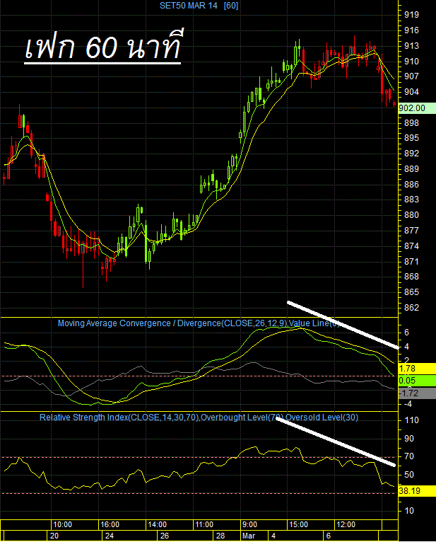
Task: Click price axis label 910
Action: [411, 62]
